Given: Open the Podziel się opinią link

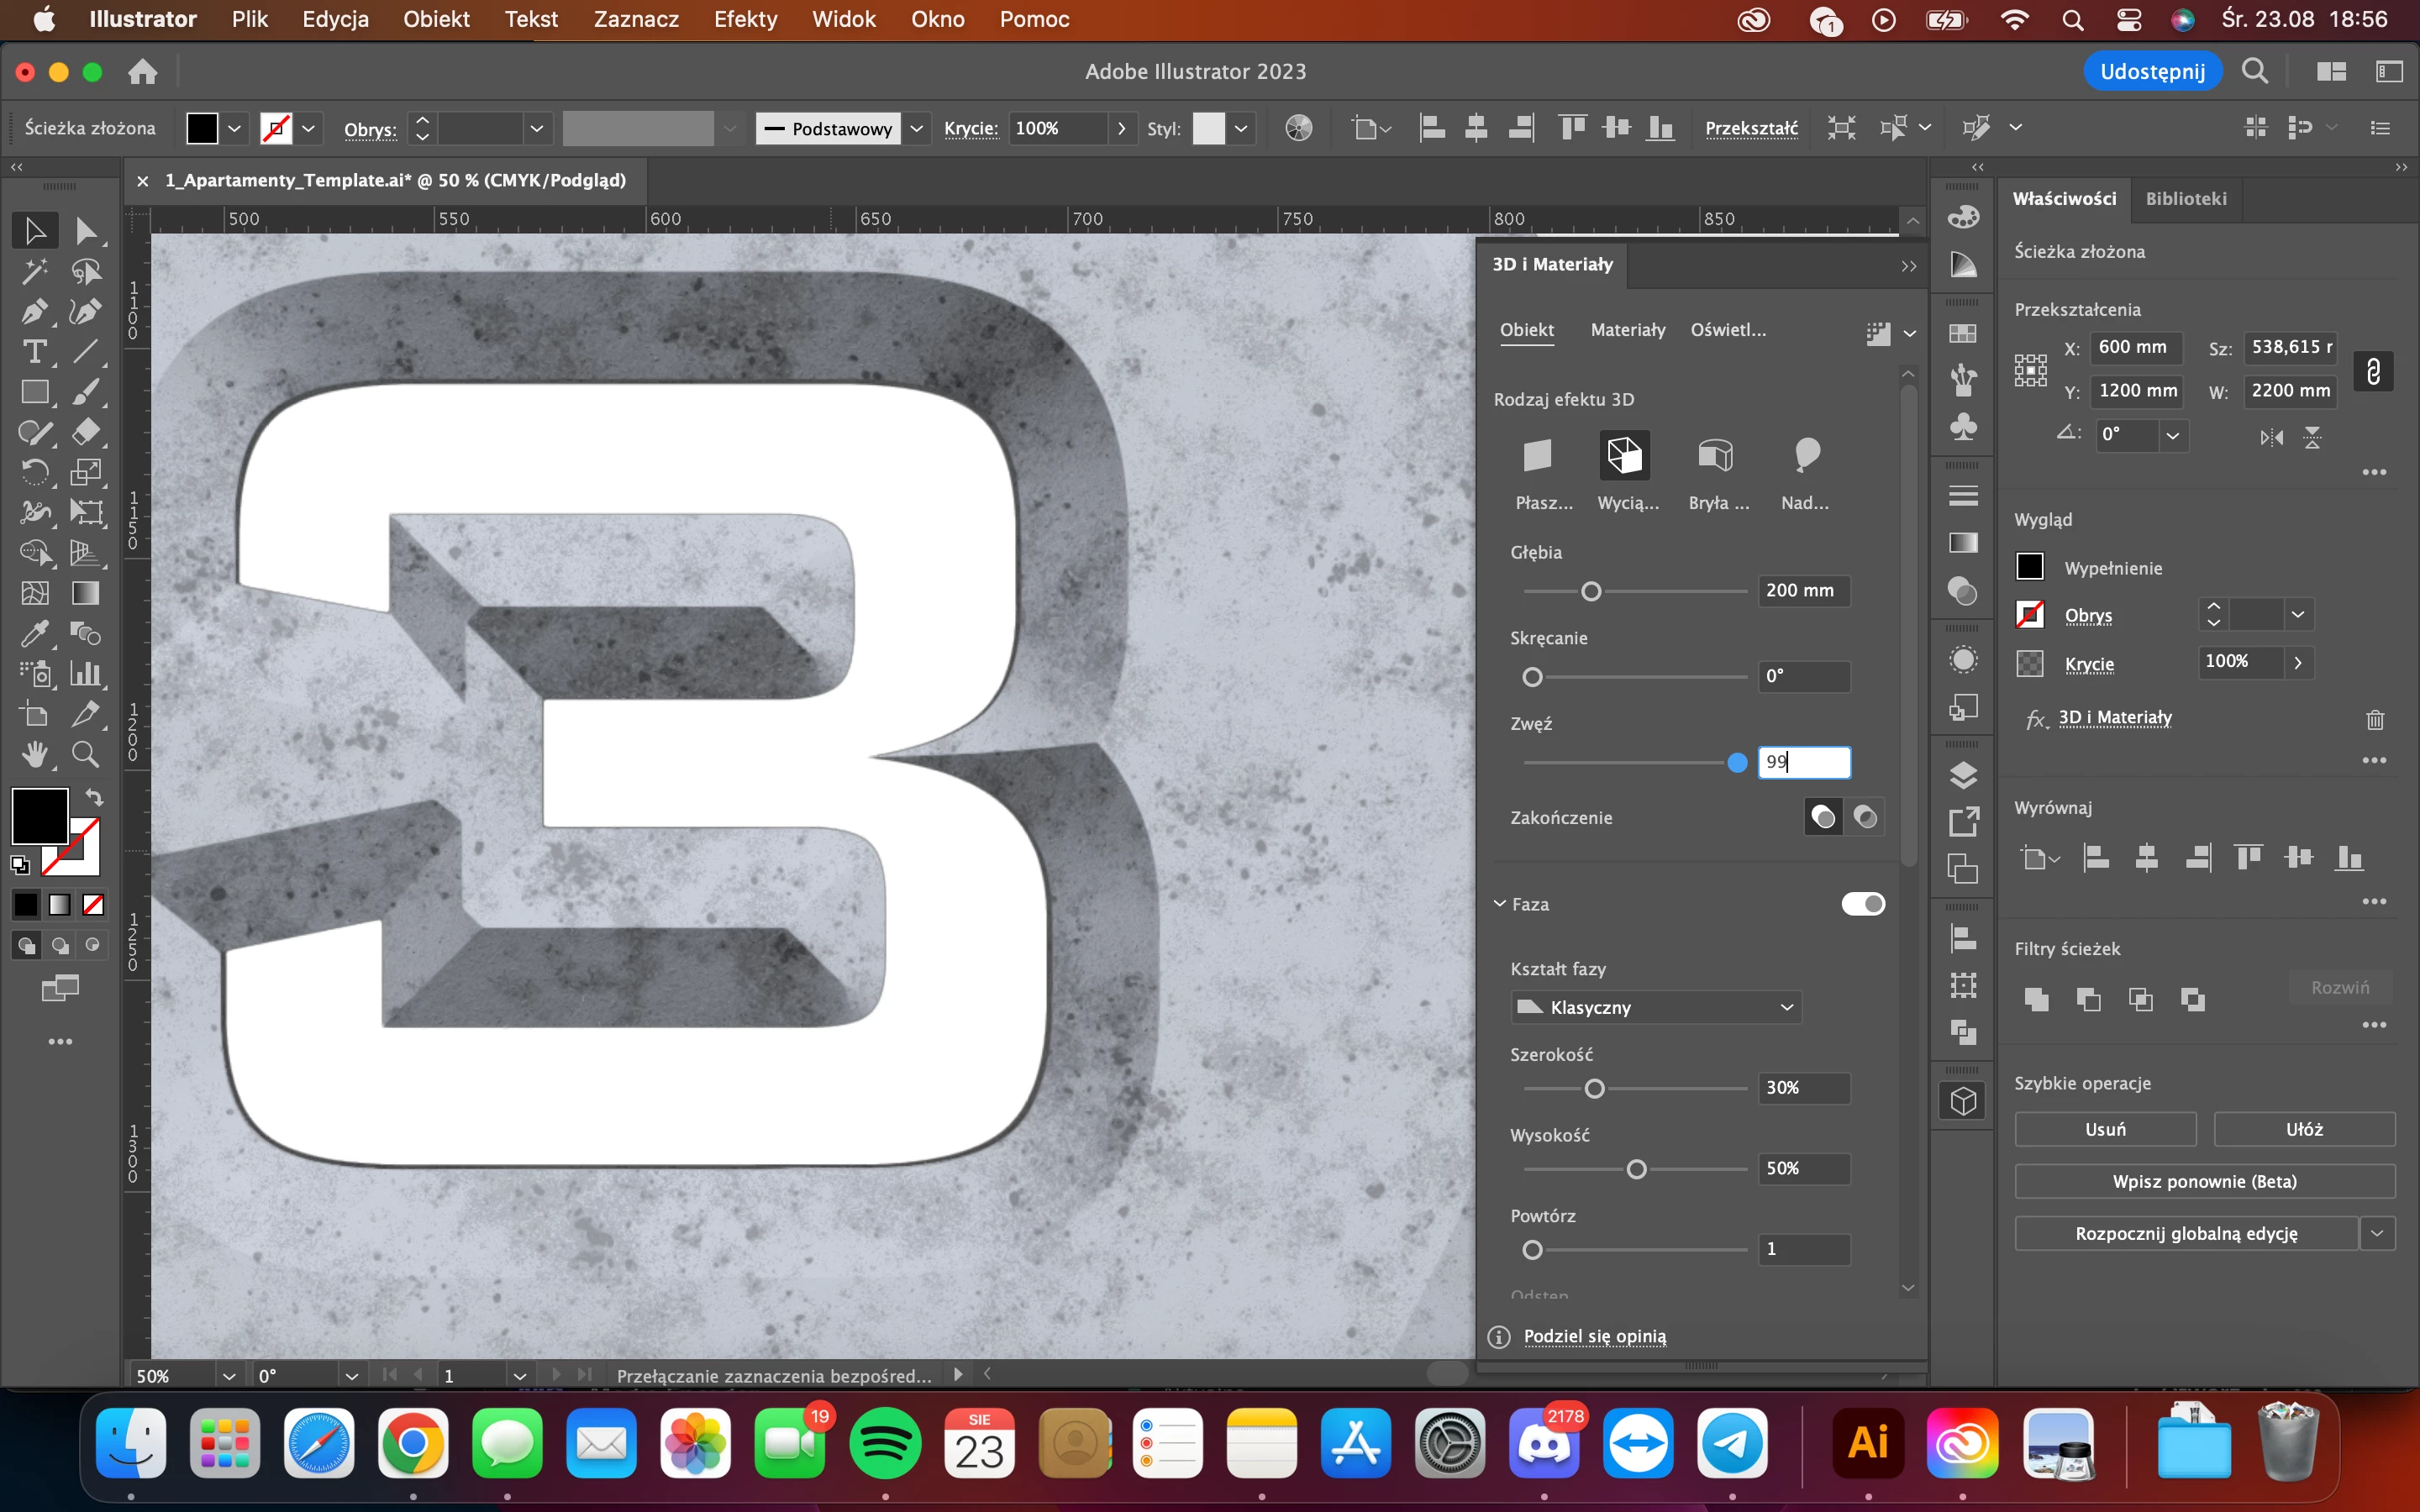Looking at the screenshot, I should pyautogui.click(x=1594, y=1336).
